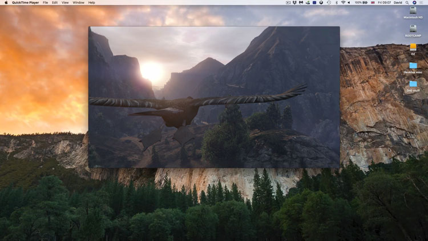Open the Apple menu
428x241 pixels.
click(5, 2)
